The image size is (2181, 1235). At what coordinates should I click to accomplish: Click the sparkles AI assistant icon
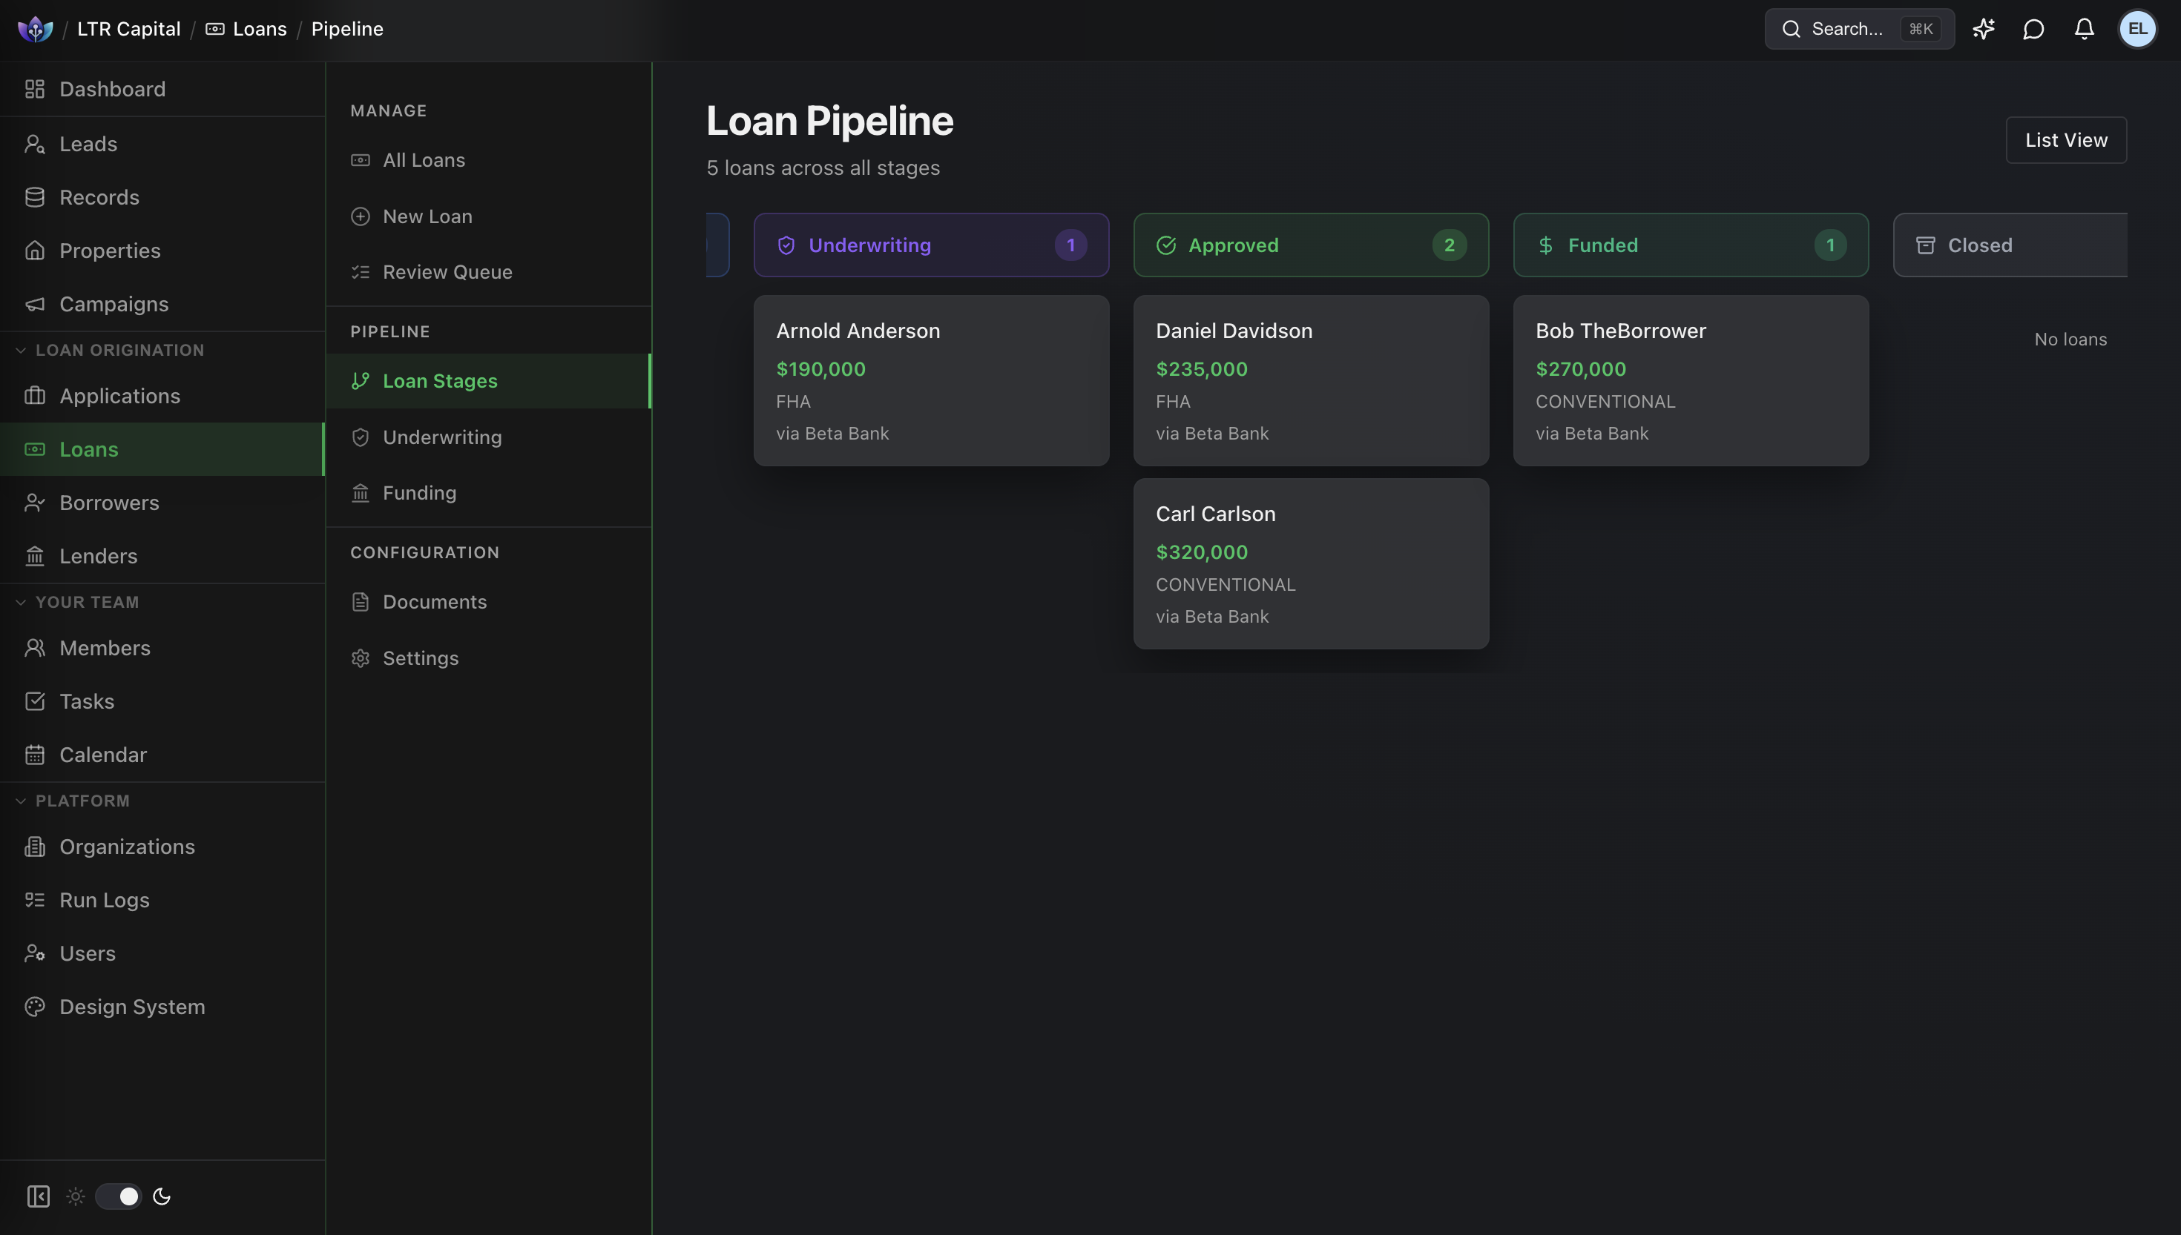coord(1984,28)
